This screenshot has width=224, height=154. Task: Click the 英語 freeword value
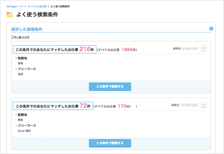click(20, 74)
